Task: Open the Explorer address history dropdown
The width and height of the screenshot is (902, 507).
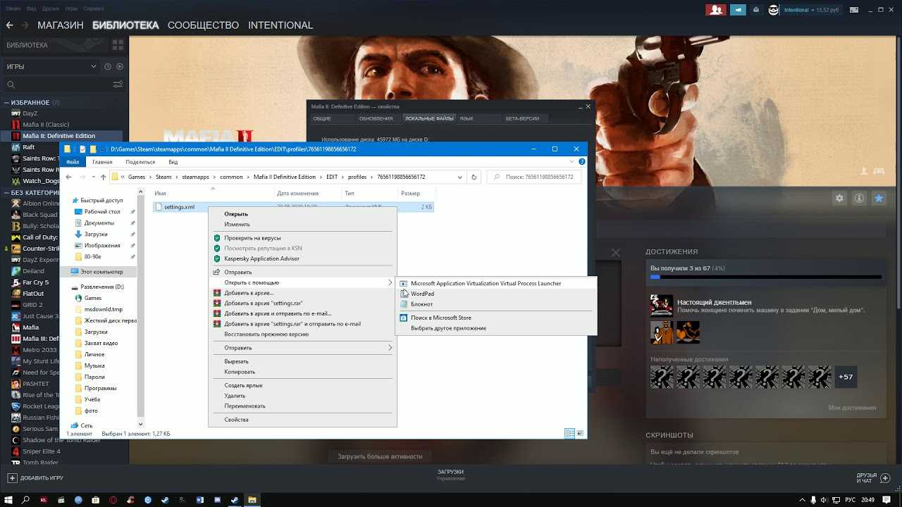Action: [x=459, y=177]
